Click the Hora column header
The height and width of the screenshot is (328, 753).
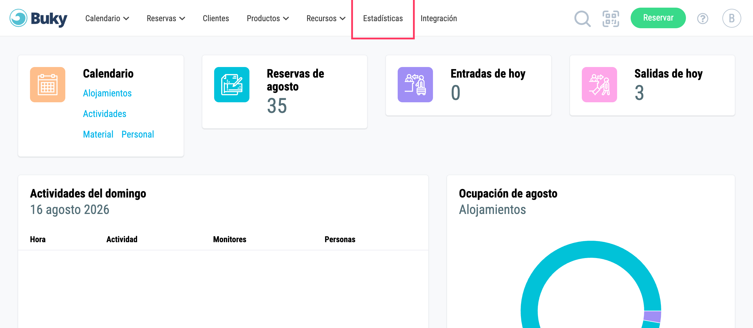coord(38,239)
